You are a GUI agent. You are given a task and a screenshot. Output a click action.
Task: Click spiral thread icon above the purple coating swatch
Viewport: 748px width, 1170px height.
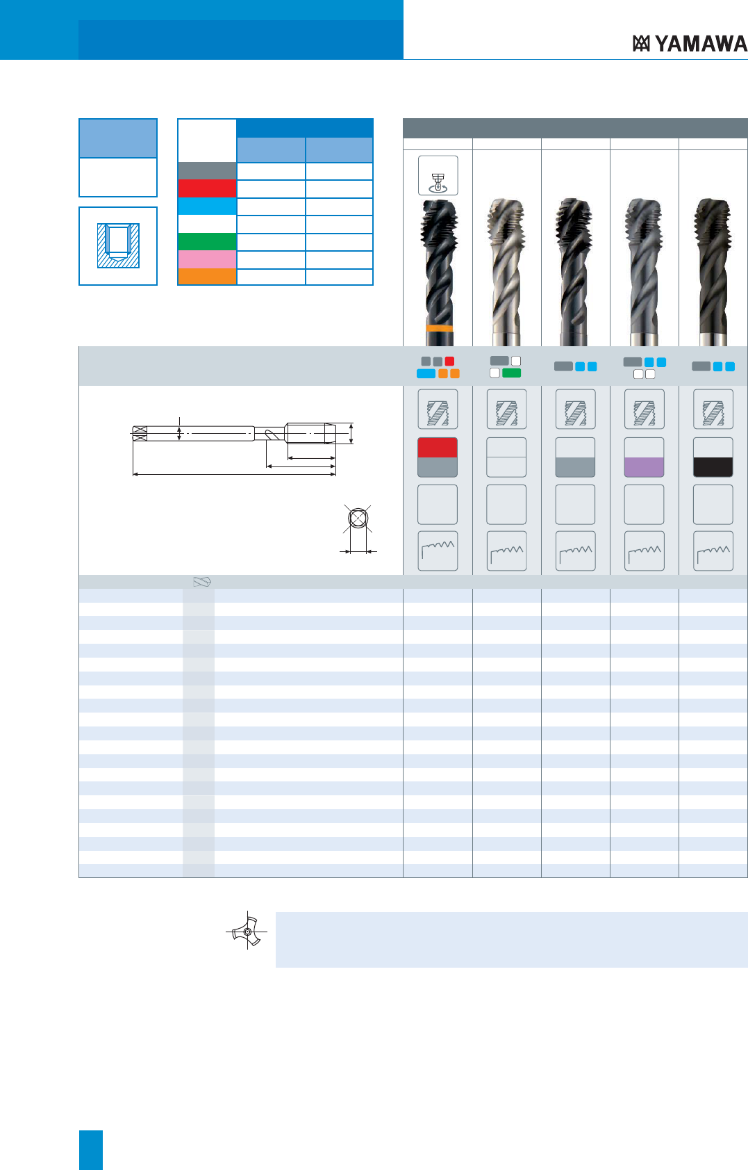[644, 409]
